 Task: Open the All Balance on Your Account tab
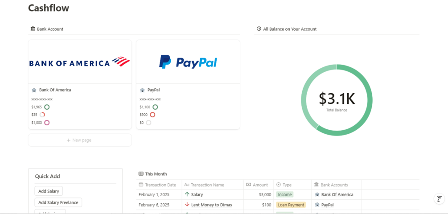point(287,29)
